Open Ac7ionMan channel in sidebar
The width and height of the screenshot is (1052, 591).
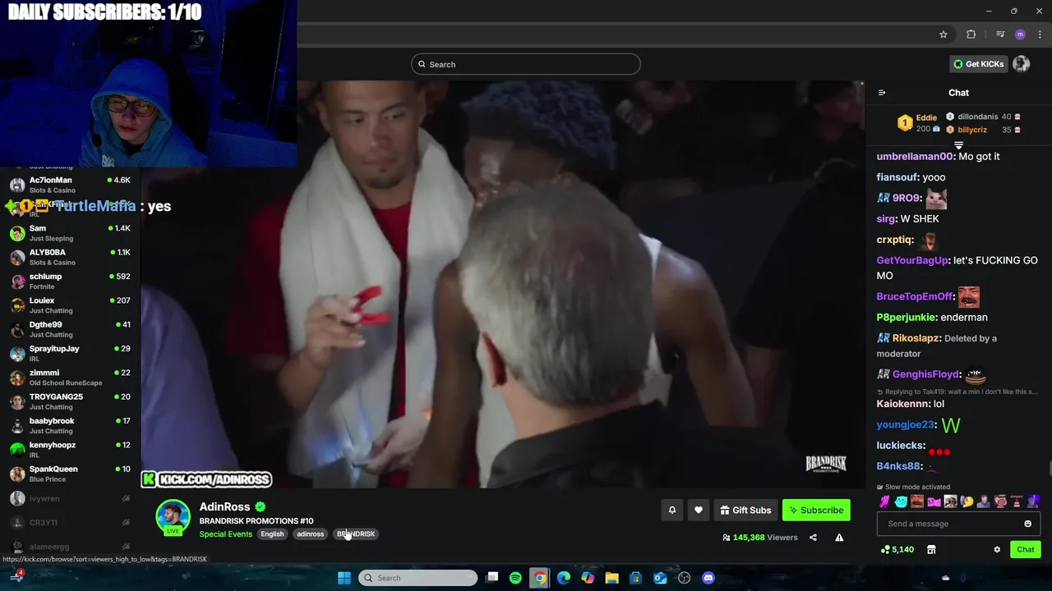[x=71, y=185]
